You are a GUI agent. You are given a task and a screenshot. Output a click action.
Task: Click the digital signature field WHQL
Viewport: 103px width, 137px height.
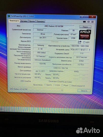tap(76, 72)
